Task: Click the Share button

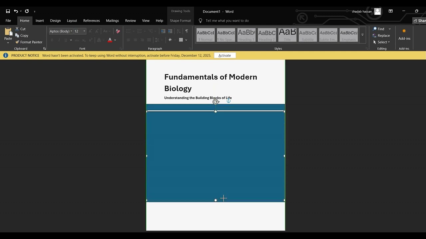Action: (x=419, y=21)
